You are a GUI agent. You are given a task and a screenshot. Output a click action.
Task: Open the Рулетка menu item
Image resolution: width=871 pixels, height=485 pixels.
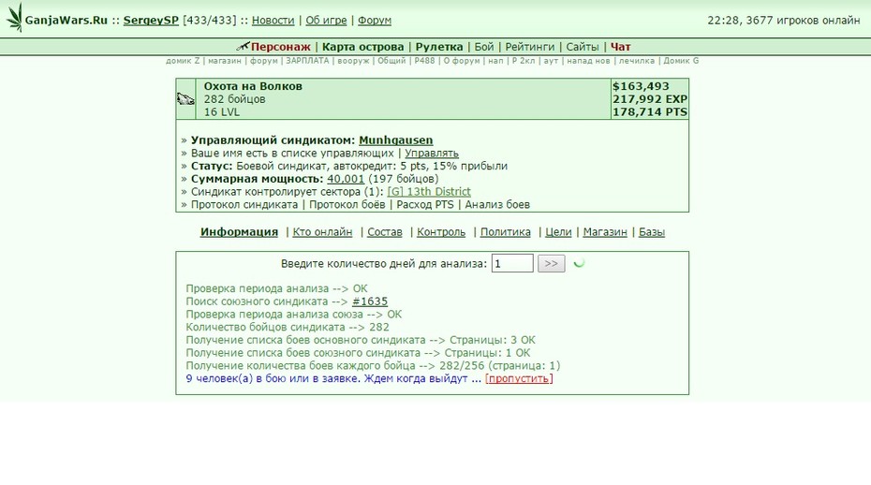[x=439, y=47]
